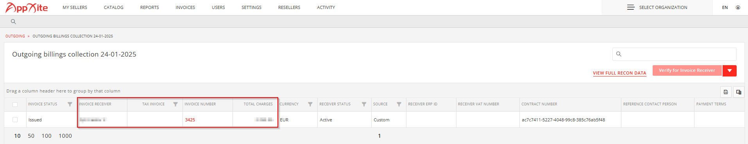The height and width of the screenshot is (144, 748).
Task: Change language via EN selector
Action: click(x=725, y=7)
